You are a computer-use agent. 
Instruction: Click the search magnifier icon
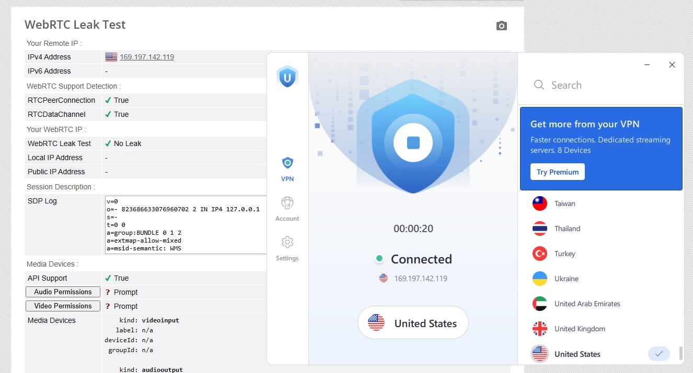(539, 85)
